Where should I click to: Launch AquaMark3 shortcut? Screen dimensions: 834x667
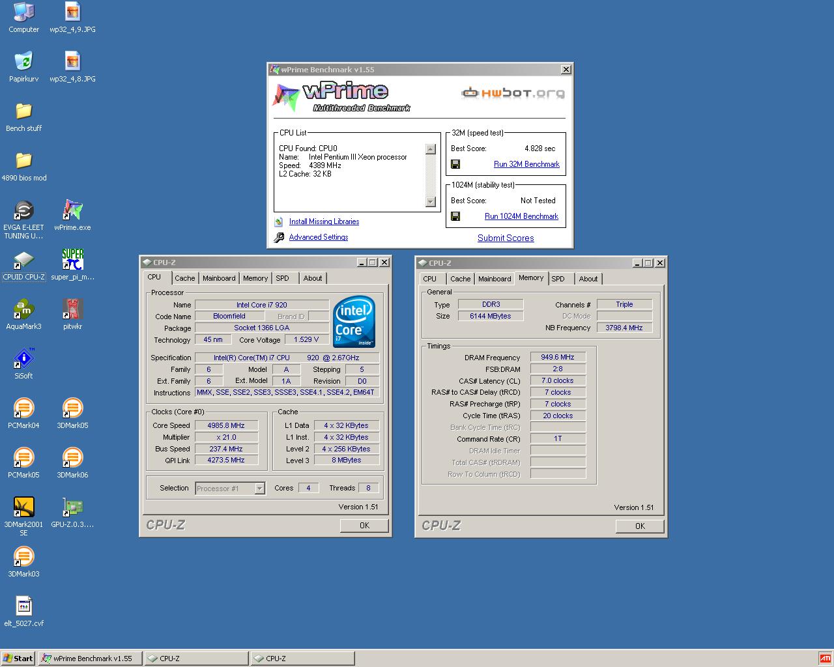tap(23, 315)
